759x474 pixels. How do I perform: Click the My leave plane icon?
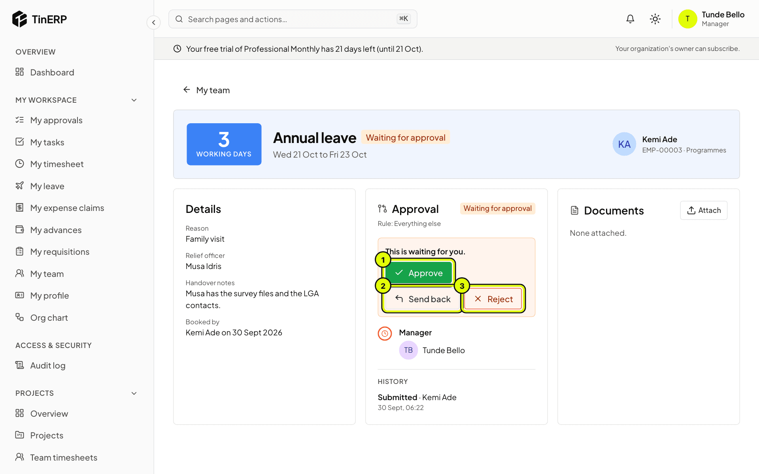pos(19,186)
